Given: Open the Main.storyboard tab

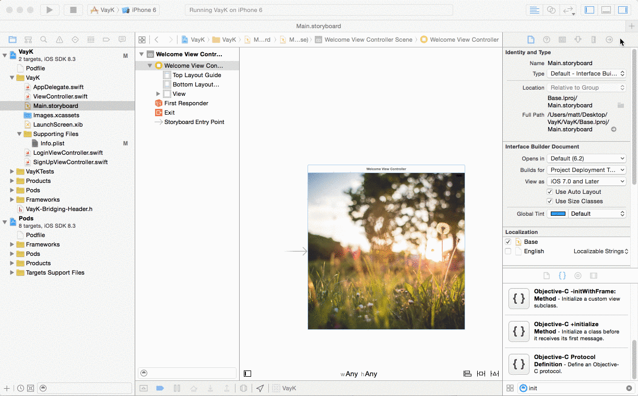Looking at the screenshot, I should (318, 26).
